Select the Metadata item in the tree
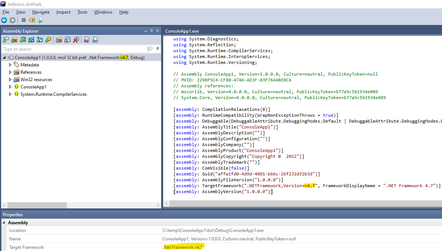The height and width of the screenshot is (251, 442). 30,65
